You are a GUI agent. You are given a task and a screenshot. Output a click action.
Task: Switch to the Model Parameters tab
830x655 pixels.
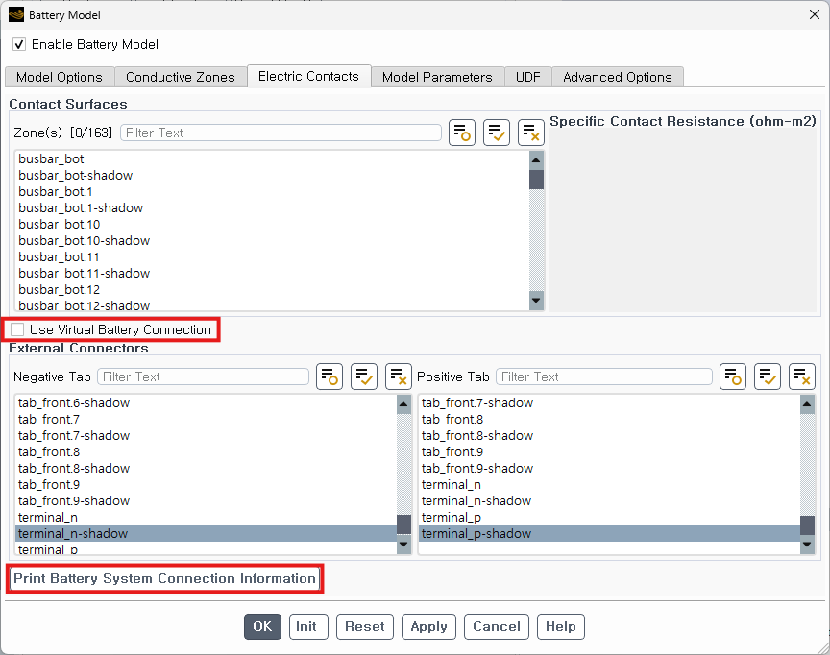(437, 77)
